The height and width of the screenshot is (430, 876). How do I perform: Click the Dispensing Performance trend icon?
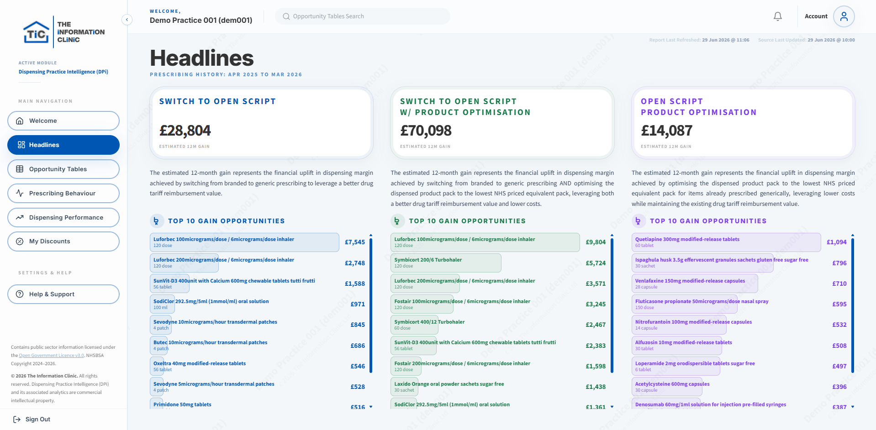click(20, 217)
